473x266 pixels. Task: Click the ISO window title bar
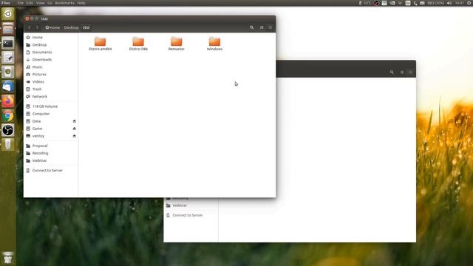coord(149,18)
